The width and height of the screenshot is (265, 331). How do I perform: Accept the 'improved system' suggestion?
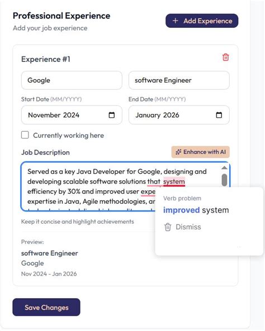point(196,210)
